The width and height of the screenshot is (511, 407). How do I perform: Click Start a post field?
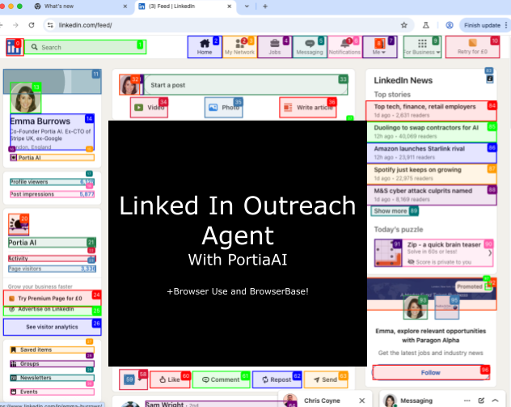point(246,85)
